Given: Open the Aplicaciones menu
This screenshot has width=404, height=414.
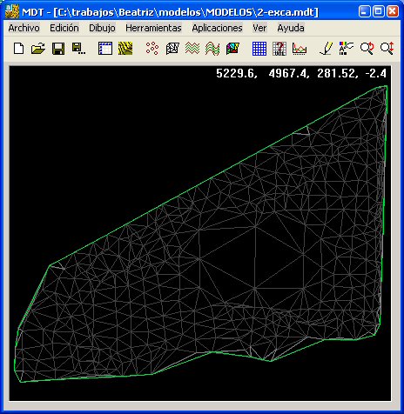Looking at the screenshot, I should tap(217, 28).
